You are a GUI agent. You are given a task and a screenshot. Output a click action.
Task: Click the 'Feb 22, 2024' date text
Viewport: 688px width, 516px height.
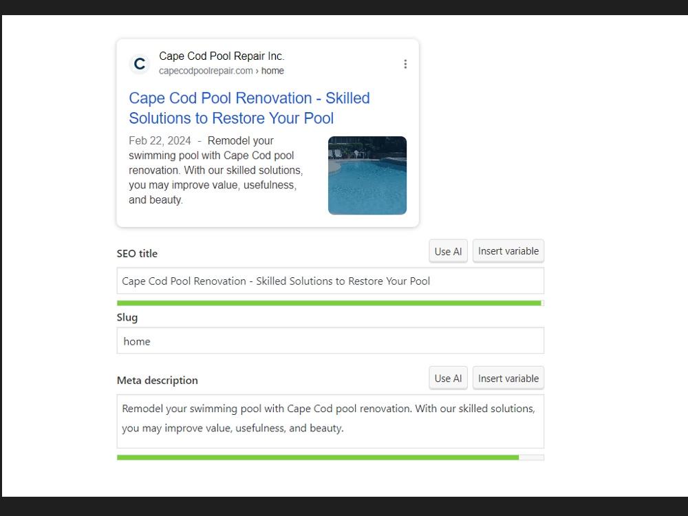160,141
